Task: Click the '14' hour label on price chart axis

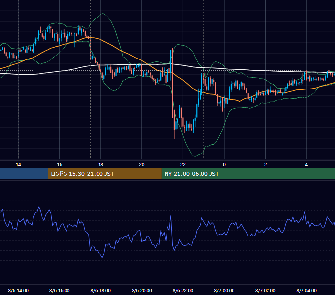Action: coord(18,165)
